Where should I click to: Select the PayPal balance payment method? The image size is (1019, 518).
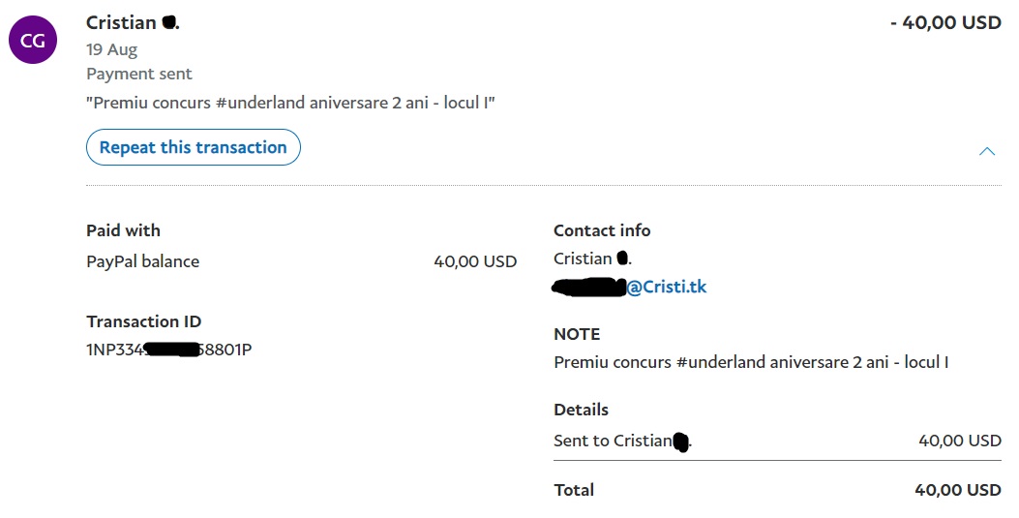pos(142,261)
